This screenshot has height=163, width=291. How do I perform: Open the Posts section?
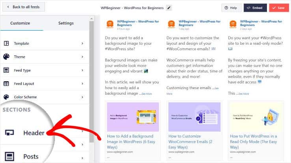pos(31,157)
